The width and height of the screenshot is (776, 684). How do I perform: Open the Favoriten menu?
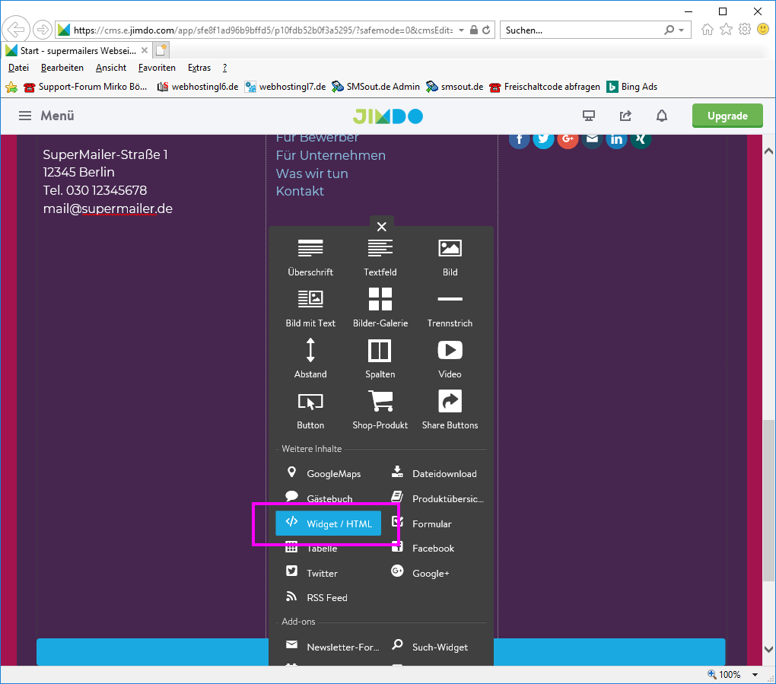[157, 68]
